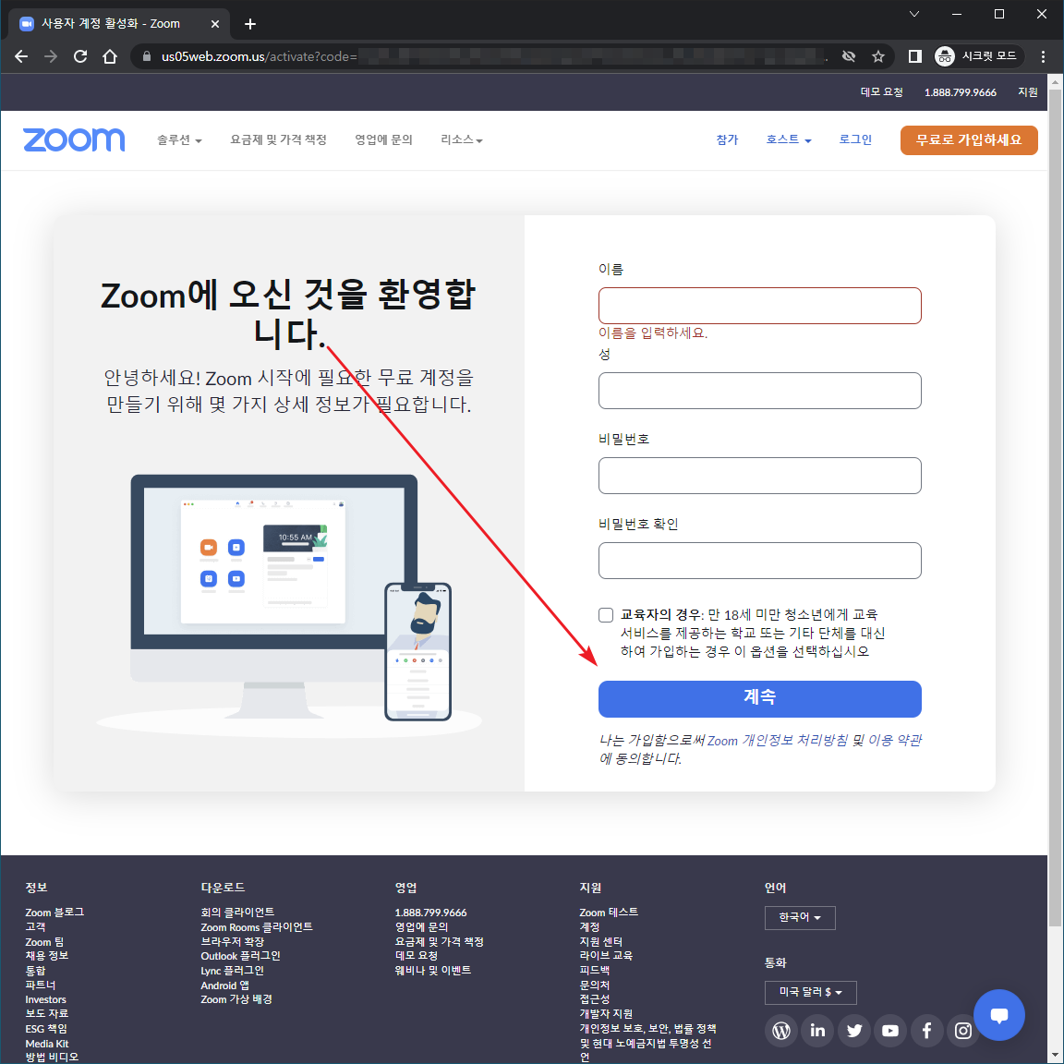The image size is (1064, 1064).
Task: Open the Zoom 가상 배경 footer link
Action: click(x=236, y=998)
